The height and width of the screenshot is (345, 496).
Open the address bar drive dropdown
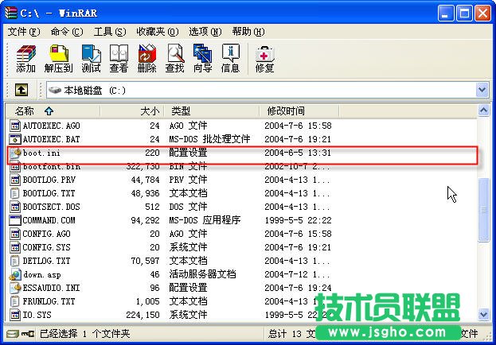tap(482, 90)
